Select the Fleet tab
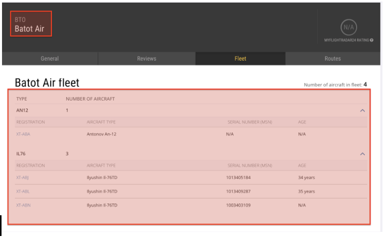This screenshot has width=387, height=238. [x=240, y=59]
